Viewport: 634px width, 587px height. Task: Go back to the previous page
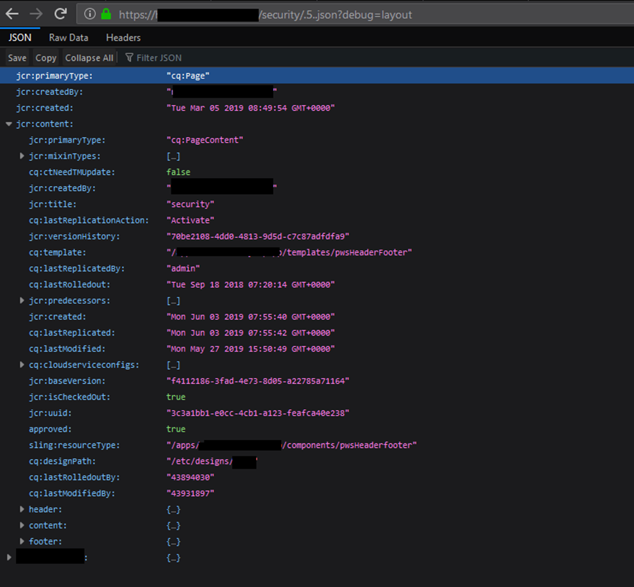[x=12, y=14]
